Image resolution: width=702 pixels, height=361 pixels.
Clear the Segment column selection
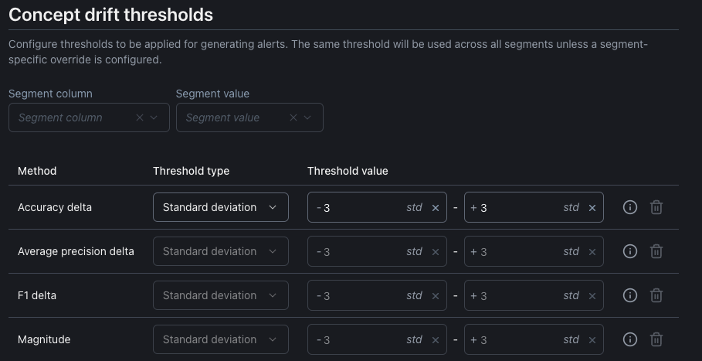[x=140, y=117]
